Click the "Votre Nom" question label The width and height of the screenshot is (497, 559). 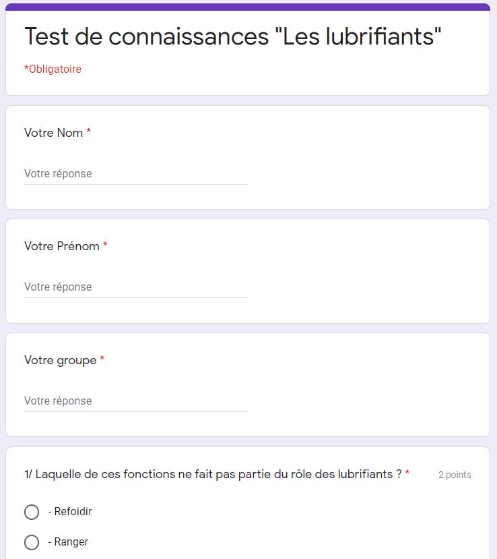[53, 133]
